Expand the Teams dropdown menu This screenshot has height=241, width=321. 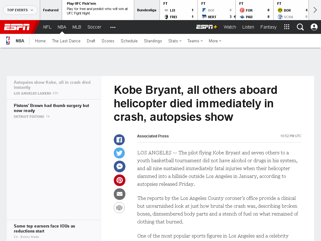(195, 41)
